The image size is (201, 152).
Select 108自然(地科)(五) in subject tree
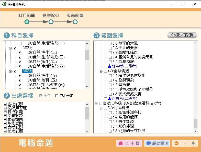(42, 80)
